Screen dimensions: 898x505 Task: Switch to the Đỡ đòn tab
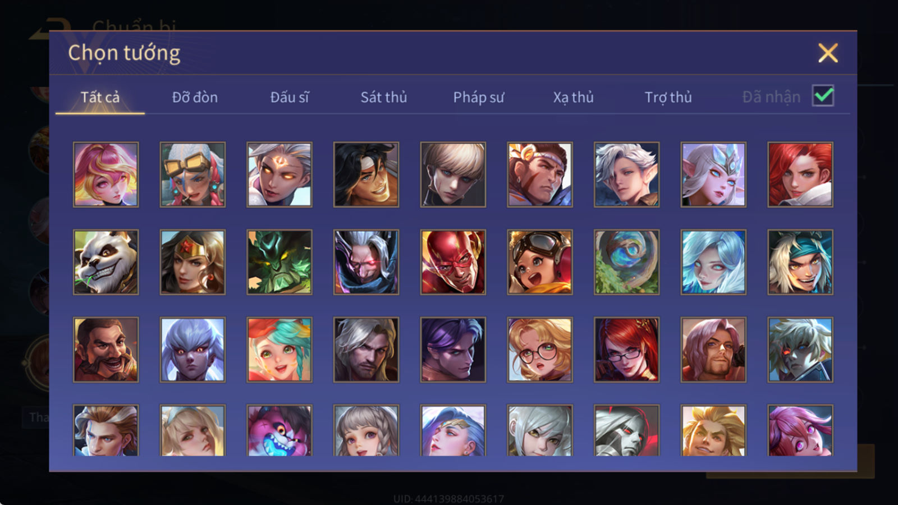point(195,97)
